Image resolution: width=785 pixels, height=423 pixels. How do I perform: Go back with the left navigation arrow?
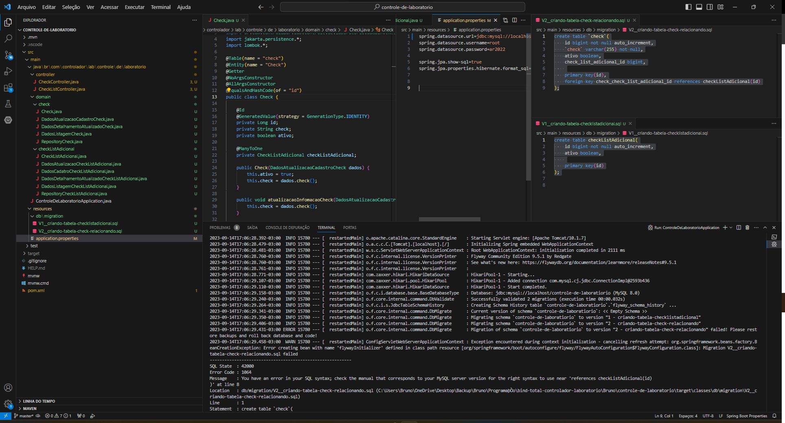tap(261, 7)
